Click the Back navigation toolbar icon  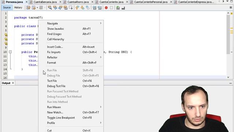(34, 8)
